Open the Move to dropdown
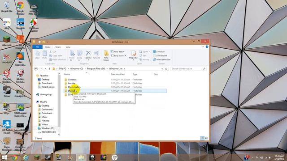This screenshot has width=287, height=161. pyautogui.click(x=72, y=55)
